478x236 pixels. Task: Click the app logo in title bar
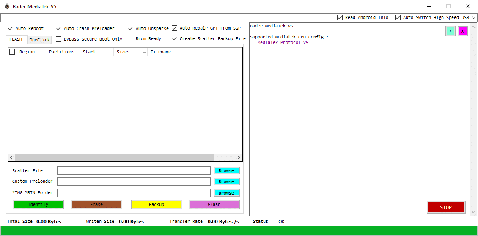click(x=7, y=6)
